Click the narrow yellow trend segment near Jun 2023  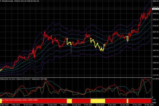127,101
